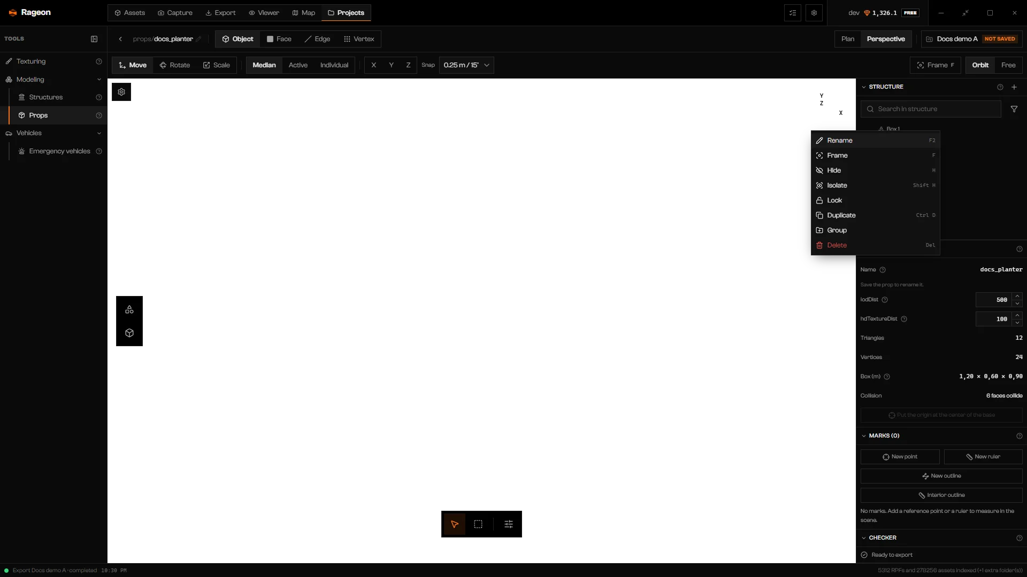The height and width of the screenshot is (577, 1027).
Task: Choose the box selection tool in bottom toolbar
Action: coord(478,524)
